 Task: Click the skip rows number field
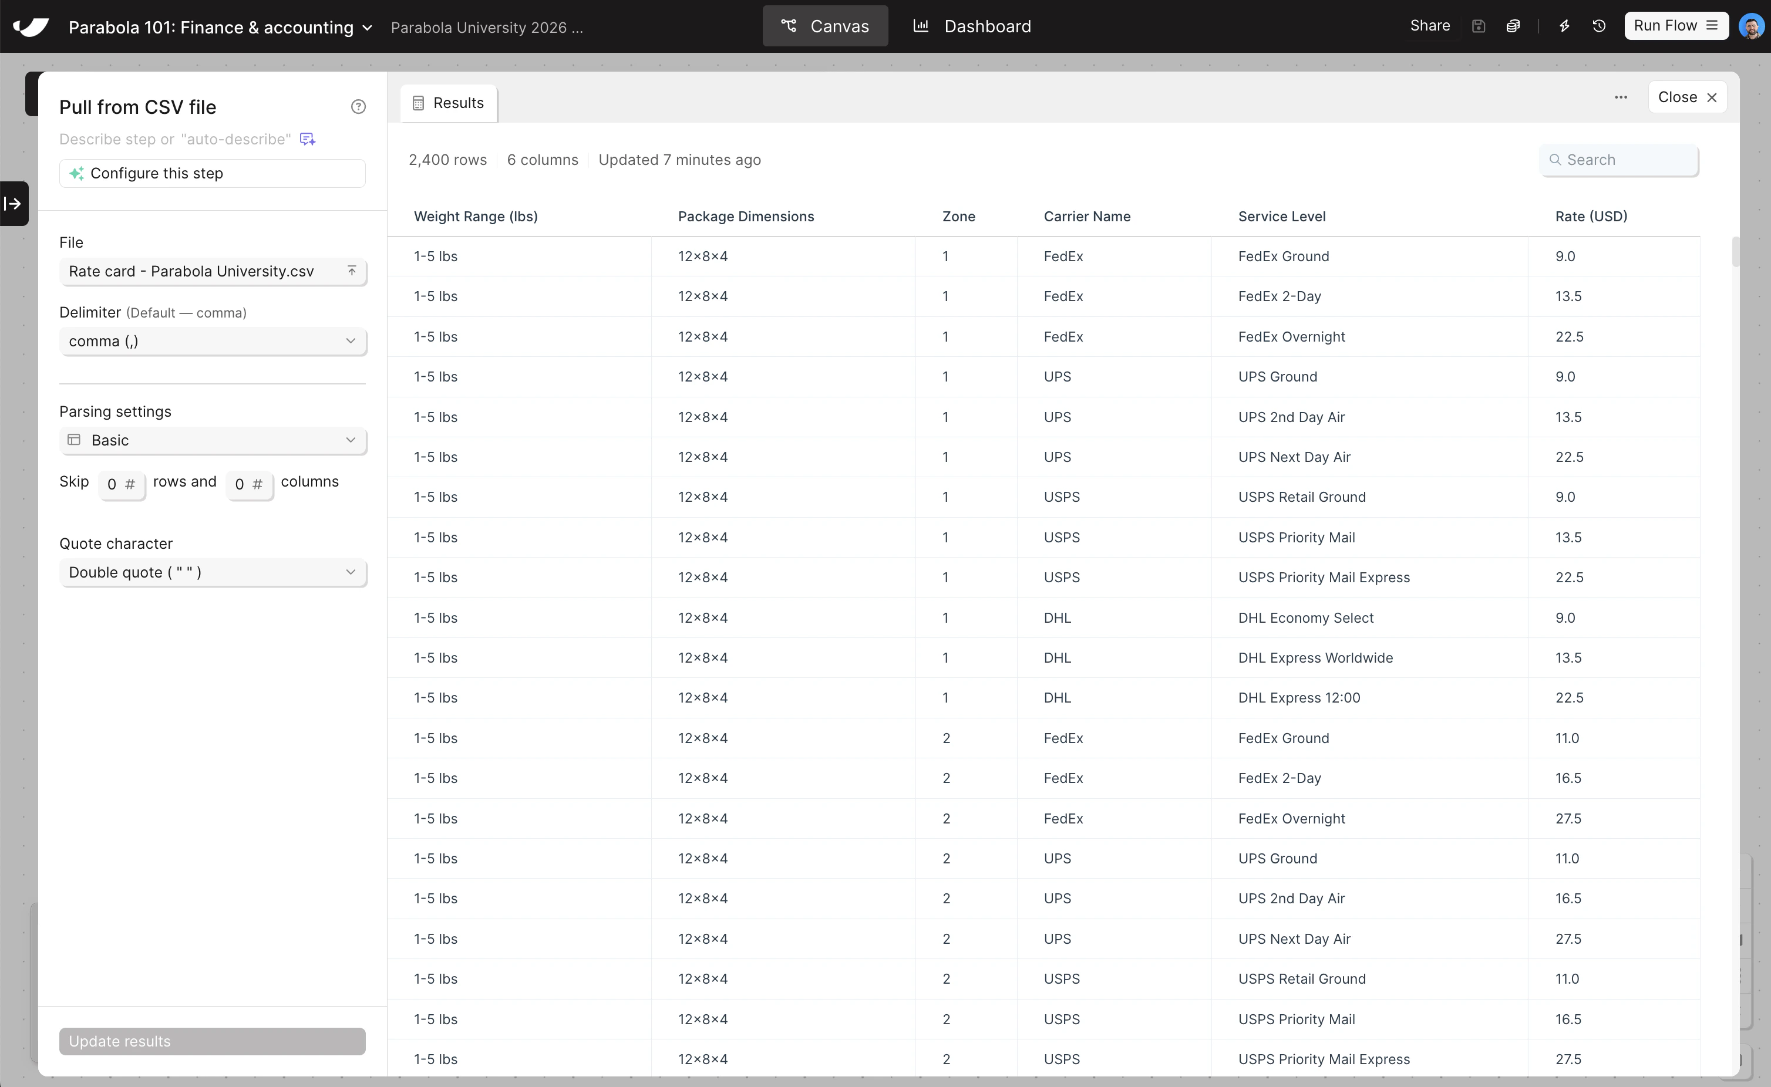[x=122, y=485]
